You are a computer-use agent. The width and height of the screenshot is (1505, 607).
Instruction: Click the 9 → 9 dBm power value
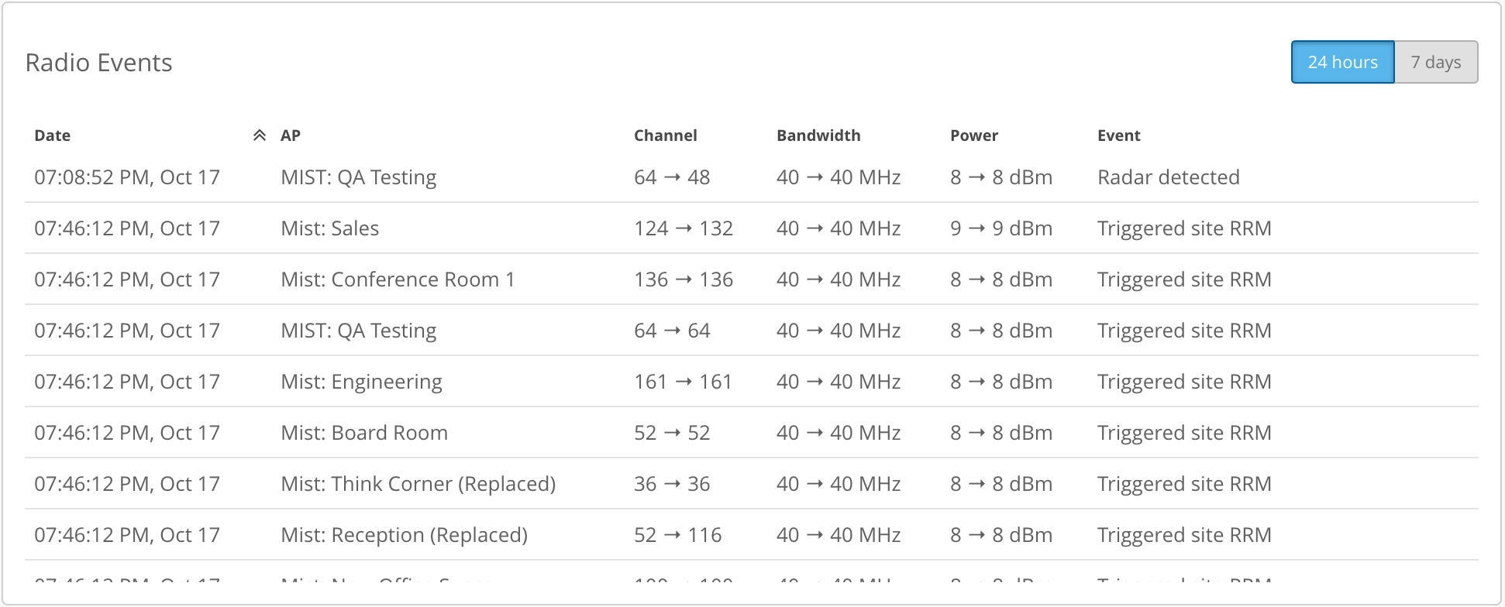[x=1000, y=228]
